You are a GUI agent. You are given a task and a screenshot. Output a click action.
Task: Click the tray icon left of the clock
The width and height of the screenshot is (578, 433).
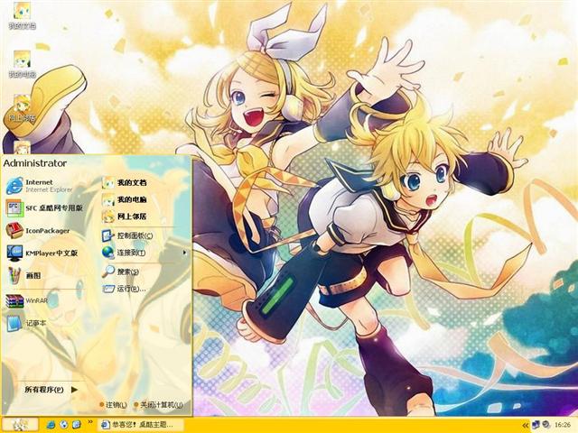(546, 425)
